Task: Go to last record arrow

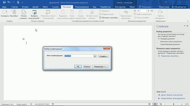Action: tap(152, 11)
